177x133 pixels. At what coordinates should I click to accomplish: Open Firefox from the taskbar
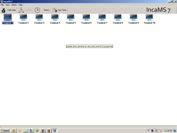(49, 131)
